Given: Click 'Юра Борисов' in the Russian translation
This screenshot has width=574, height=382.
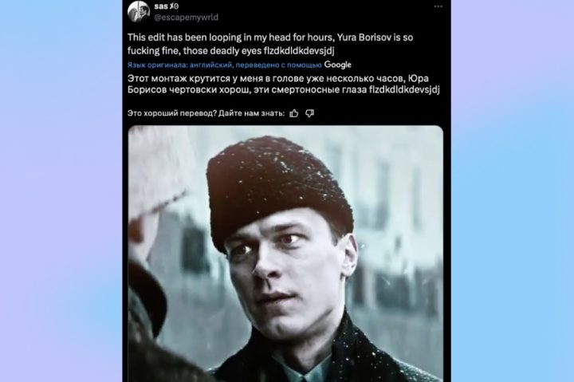Looking at the screenshot, I should tap(278, 84).
